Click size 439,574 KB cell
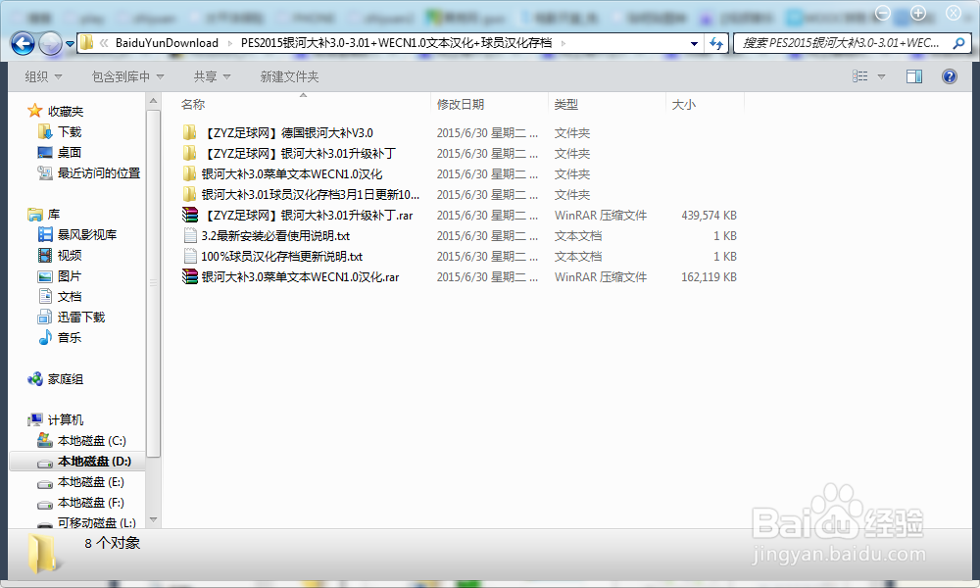This screenshot has width=980, height=588. point(709,215)
